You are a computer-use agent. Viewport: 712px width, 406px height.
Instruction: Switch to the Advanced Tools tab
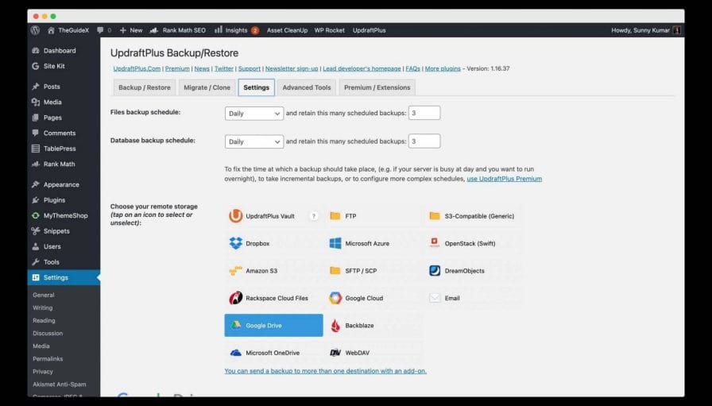pos(306,87)
